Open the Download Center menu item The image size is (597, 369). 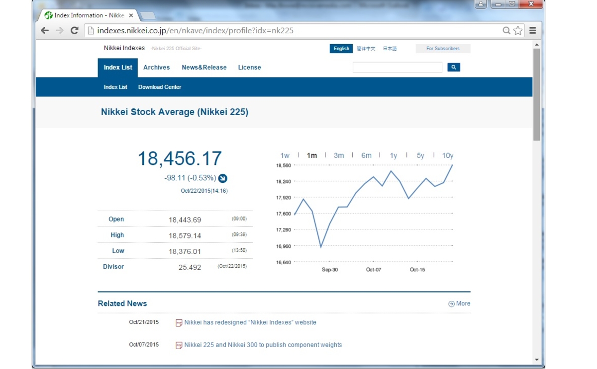click(x=159, y=87)
